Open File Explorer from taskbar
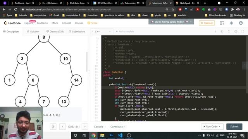 pyautogui.click(x=102, y=136)
